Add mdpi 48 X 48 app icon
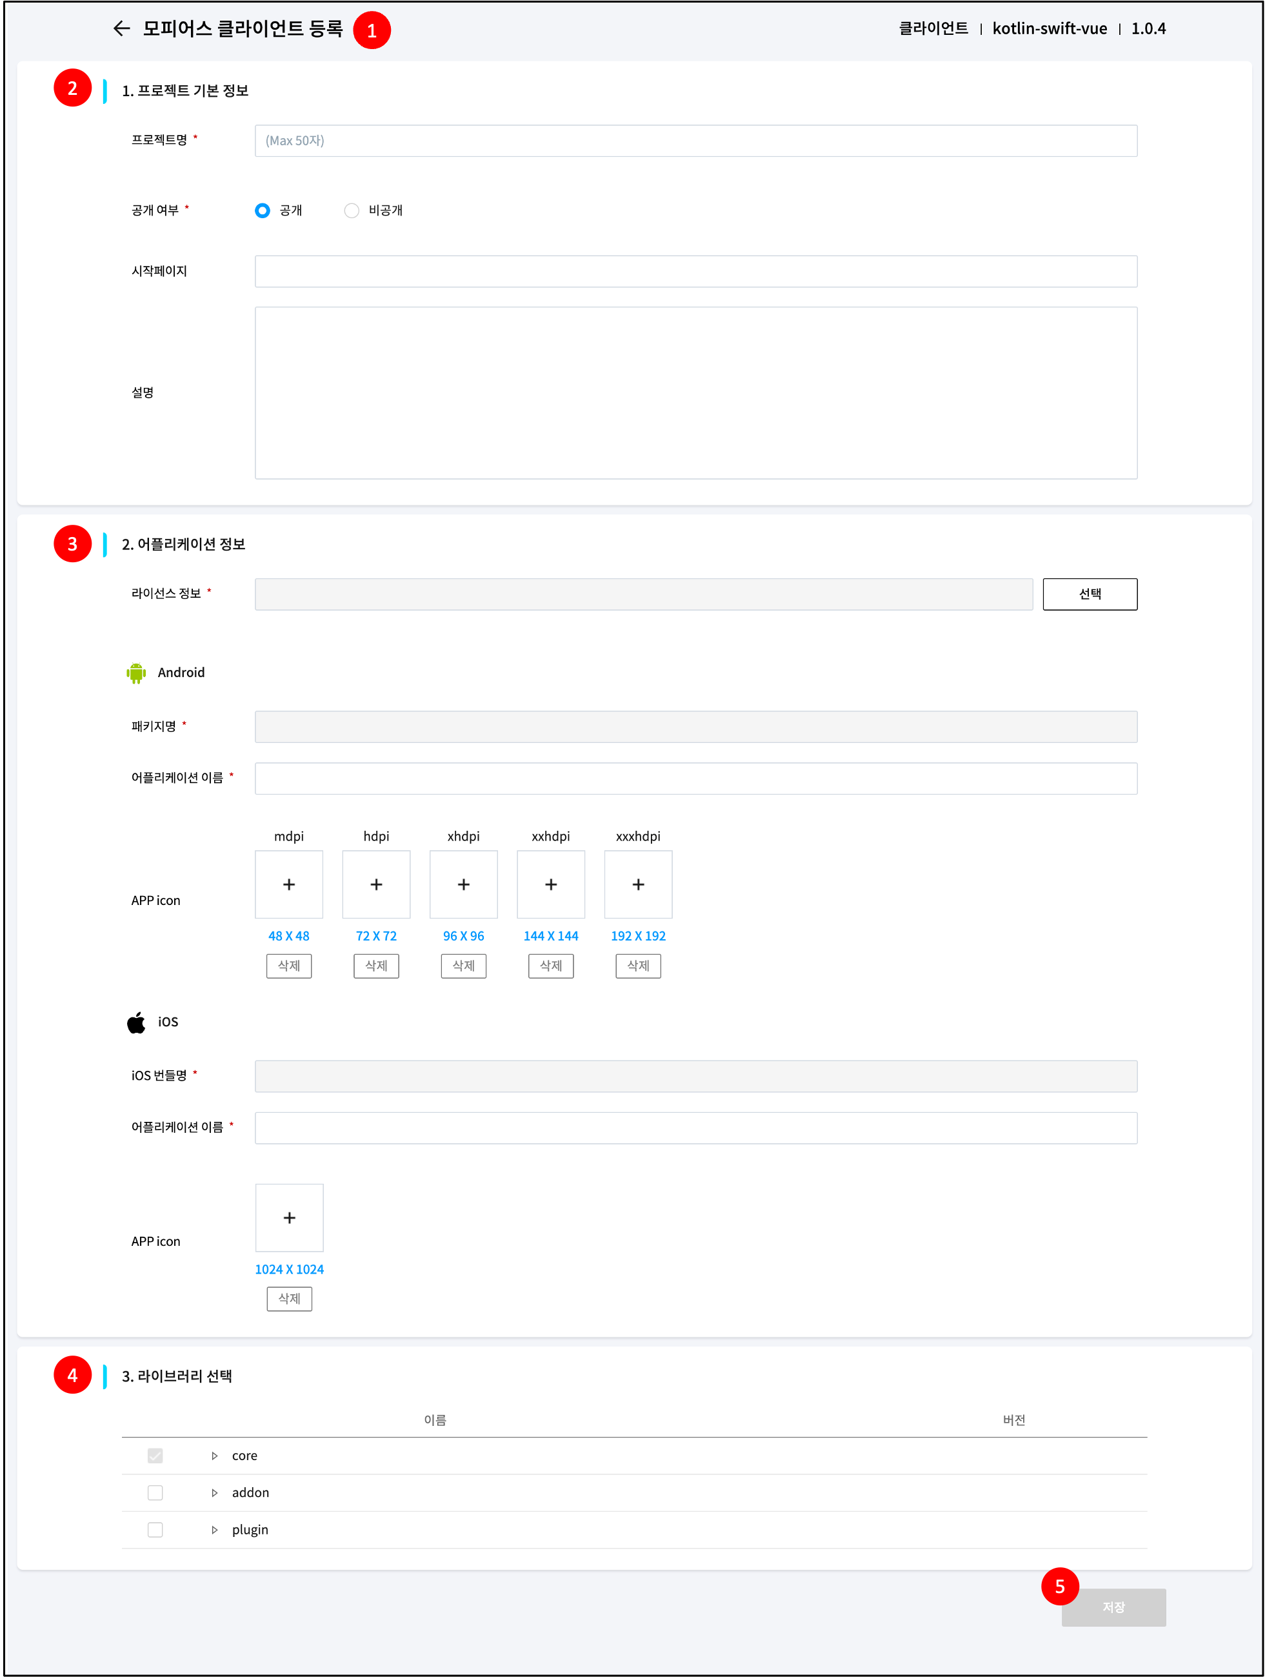Image resolution: width=1265 pixels, height=1677 pixels. pos(288,884)
